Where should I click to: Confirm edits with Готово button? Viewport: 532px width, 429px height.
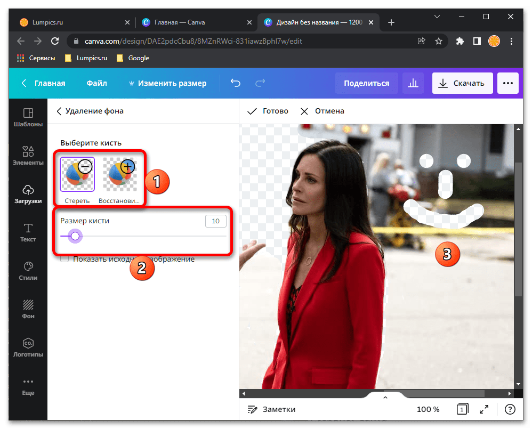[268, 111]
